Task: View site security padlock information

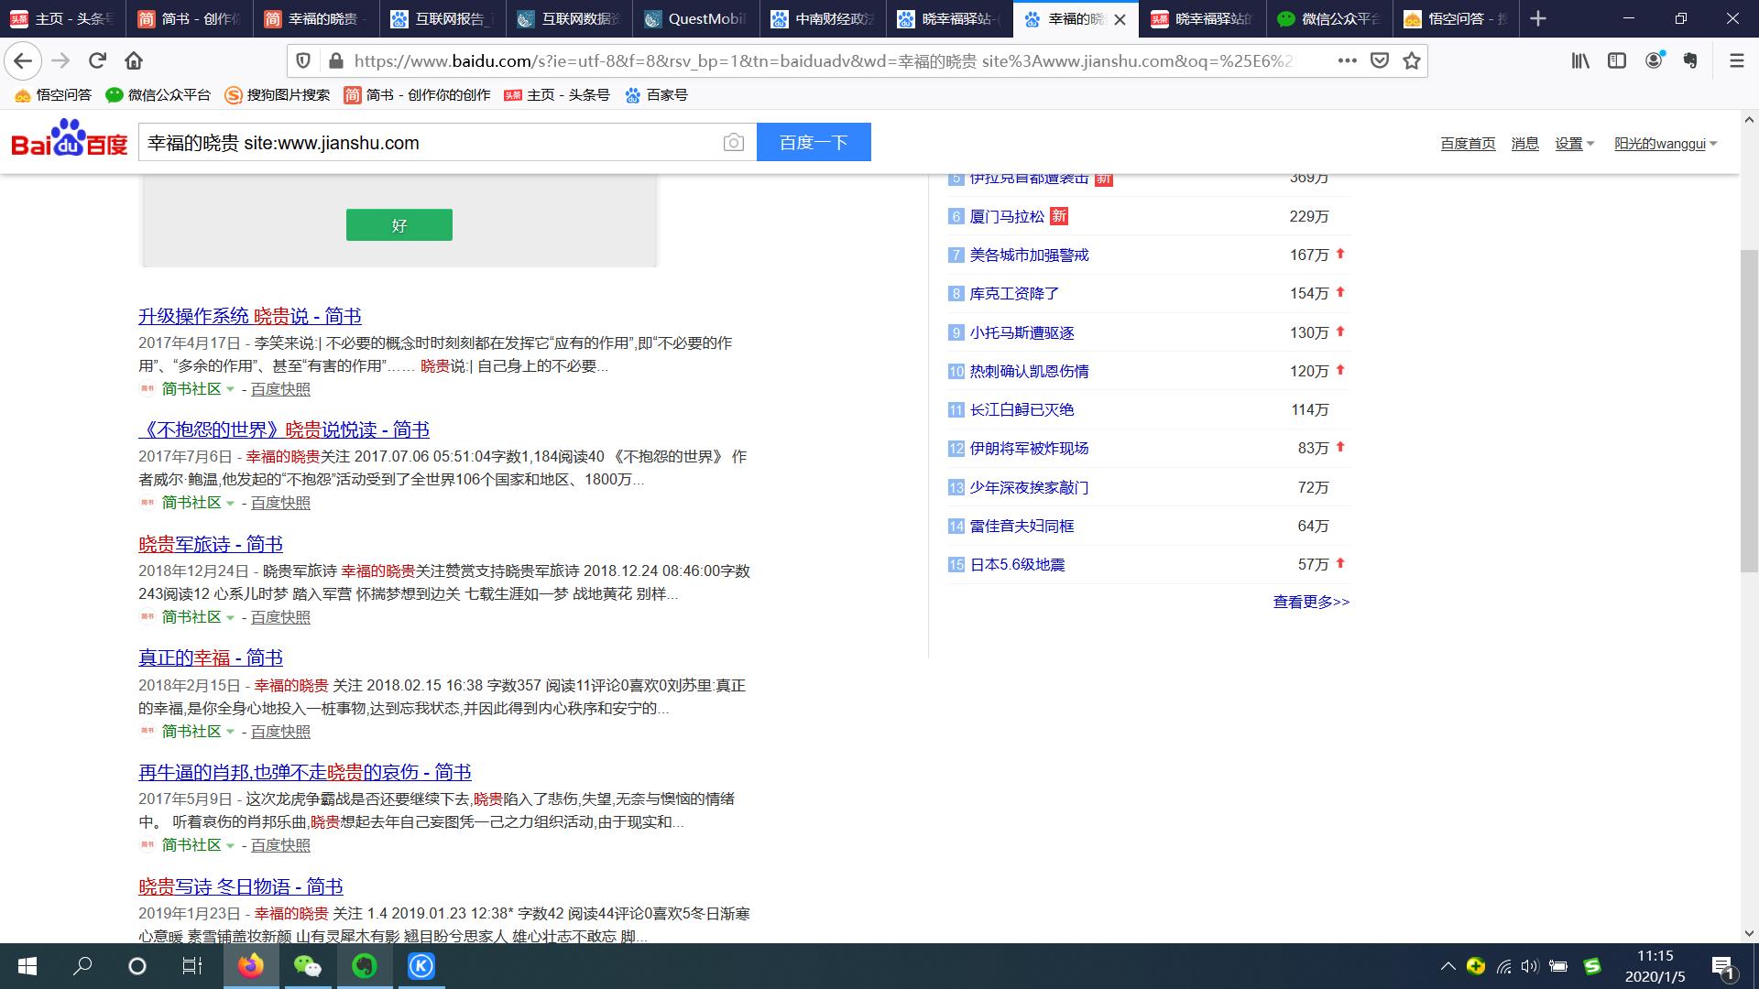Action: tap(335, 61)
